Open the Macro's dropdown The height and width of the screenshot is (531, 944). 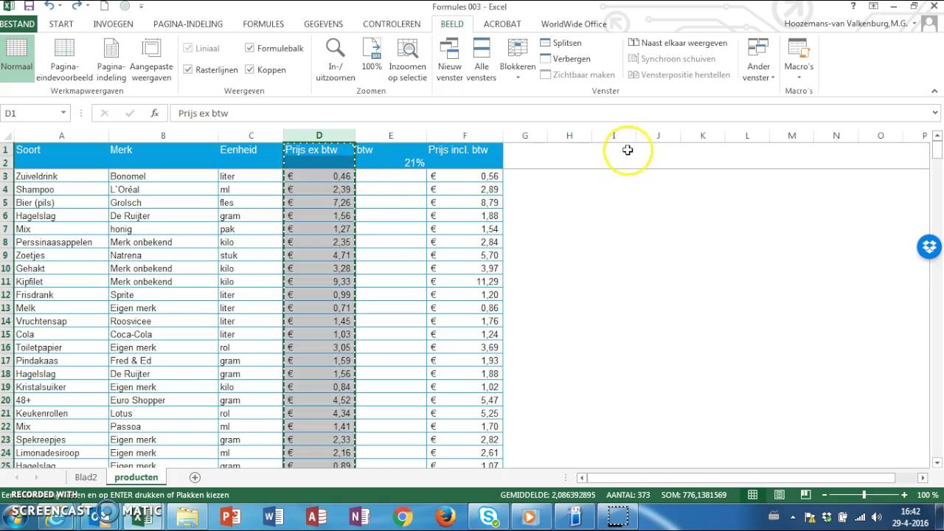pyautogui.click(x=799, y=59)
